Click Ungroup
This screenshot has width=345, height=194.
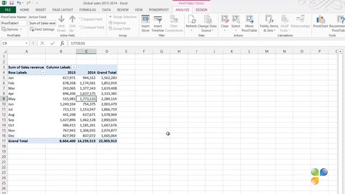[118, 23]
